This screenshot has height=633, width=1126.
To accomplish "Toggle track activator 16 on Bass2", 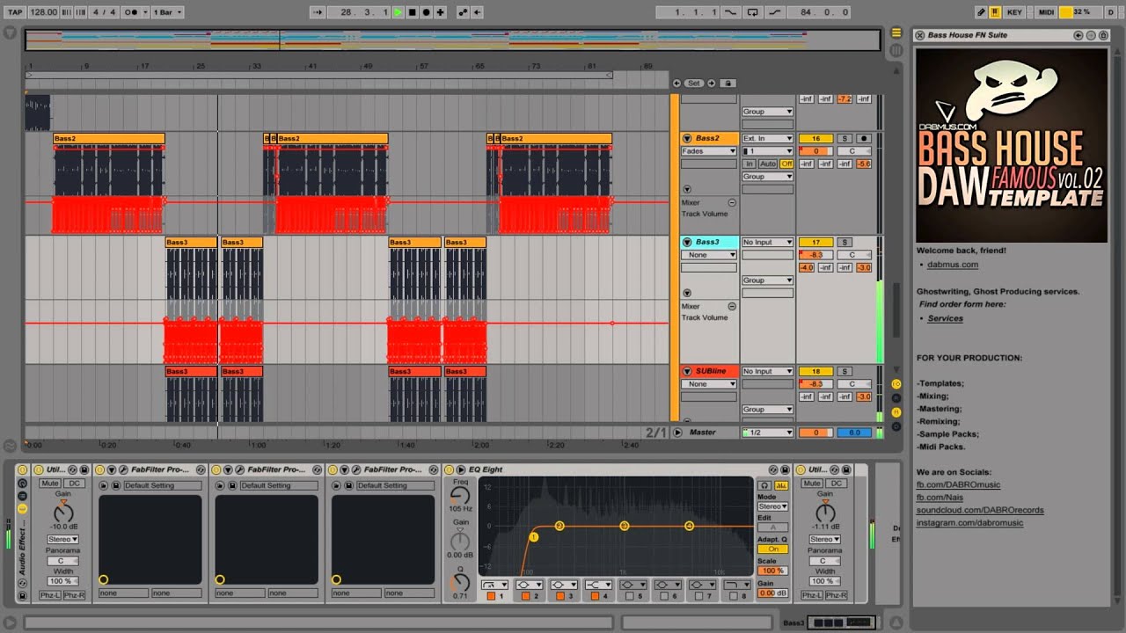I will click(815, 138).
